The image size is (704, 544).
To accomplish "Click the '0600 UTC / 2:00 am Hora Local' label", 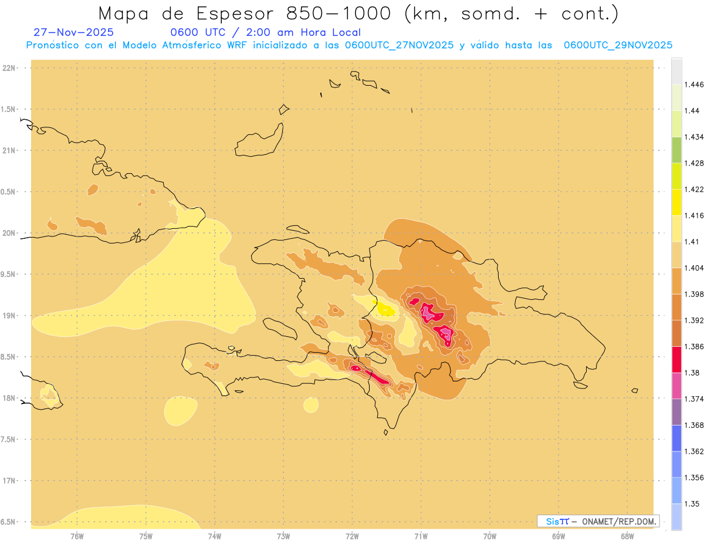I will [x=266, y=32].
